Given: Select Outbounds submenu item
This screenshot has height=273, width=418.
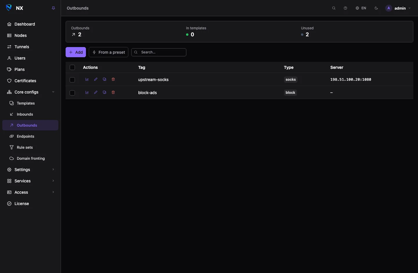Looking at the screenshot, I should coord(30,125).
